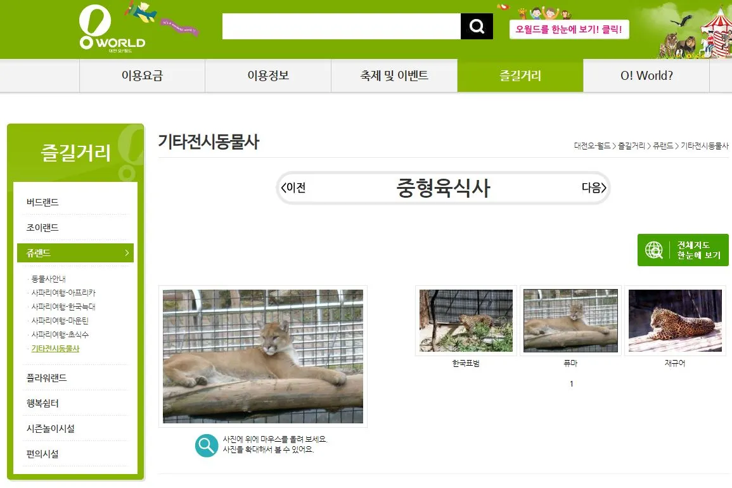The height and width of the screenshot is (488, 732).
Task: Click the 쥬랜드 breadcrumb link
Action: pos(663,146)
